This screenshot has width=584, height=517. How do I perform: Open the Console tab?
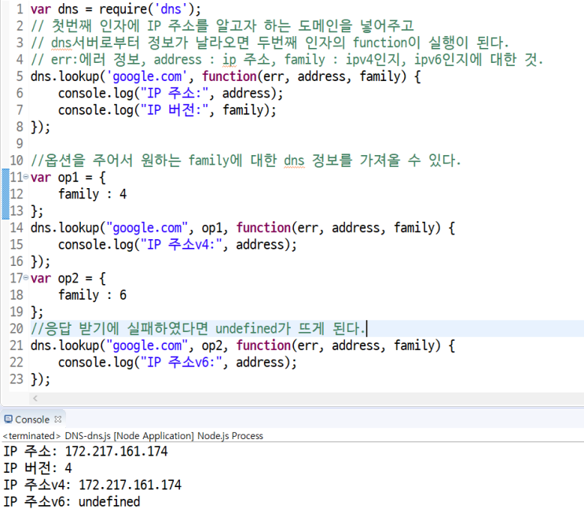pos(32,419)
